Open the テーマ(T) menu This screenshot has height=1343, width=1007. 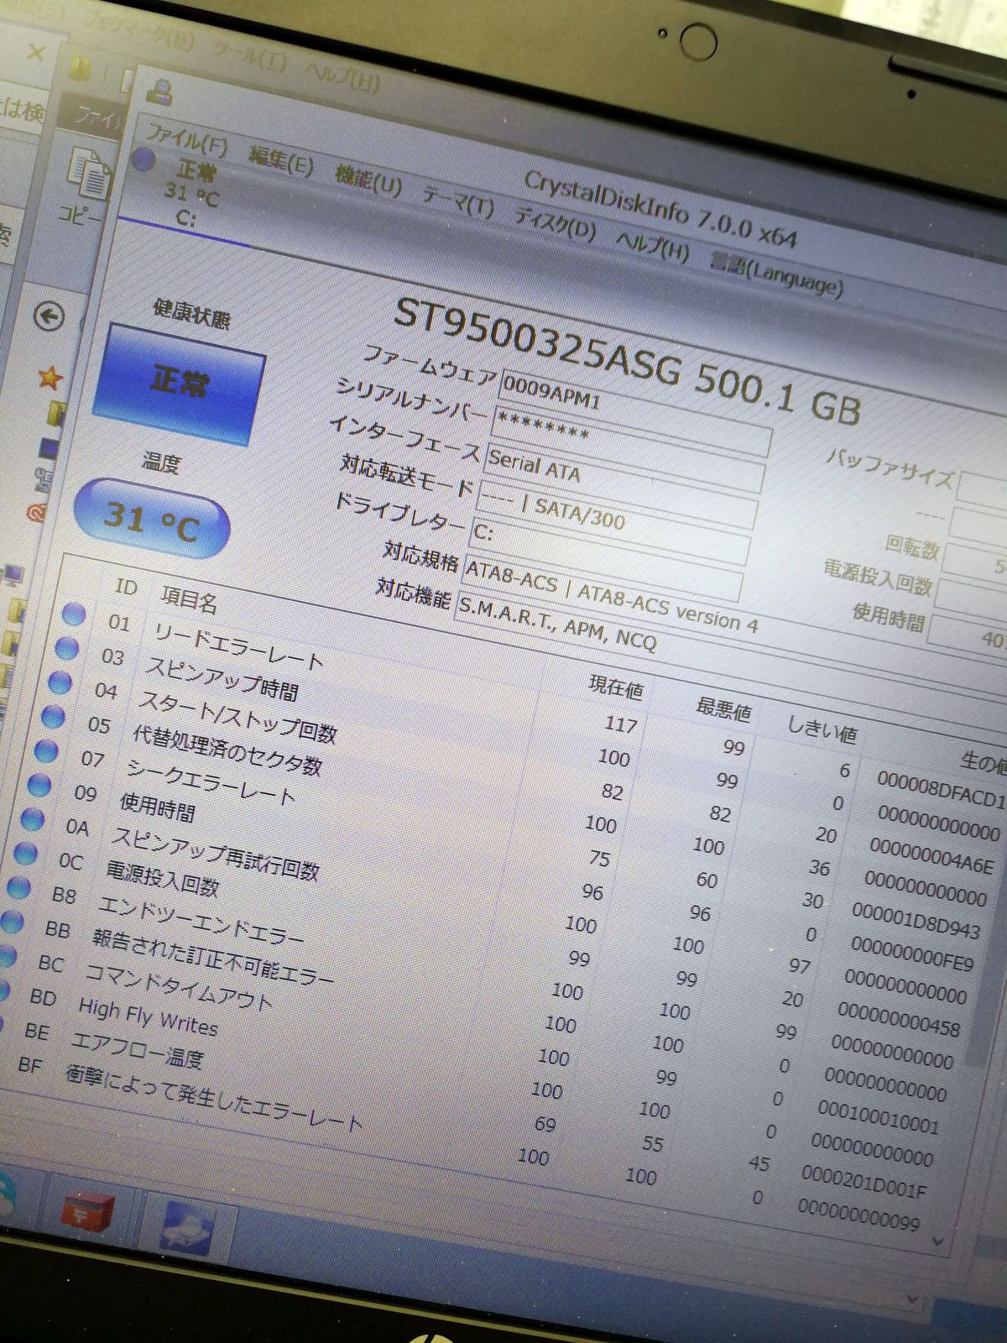457,201
